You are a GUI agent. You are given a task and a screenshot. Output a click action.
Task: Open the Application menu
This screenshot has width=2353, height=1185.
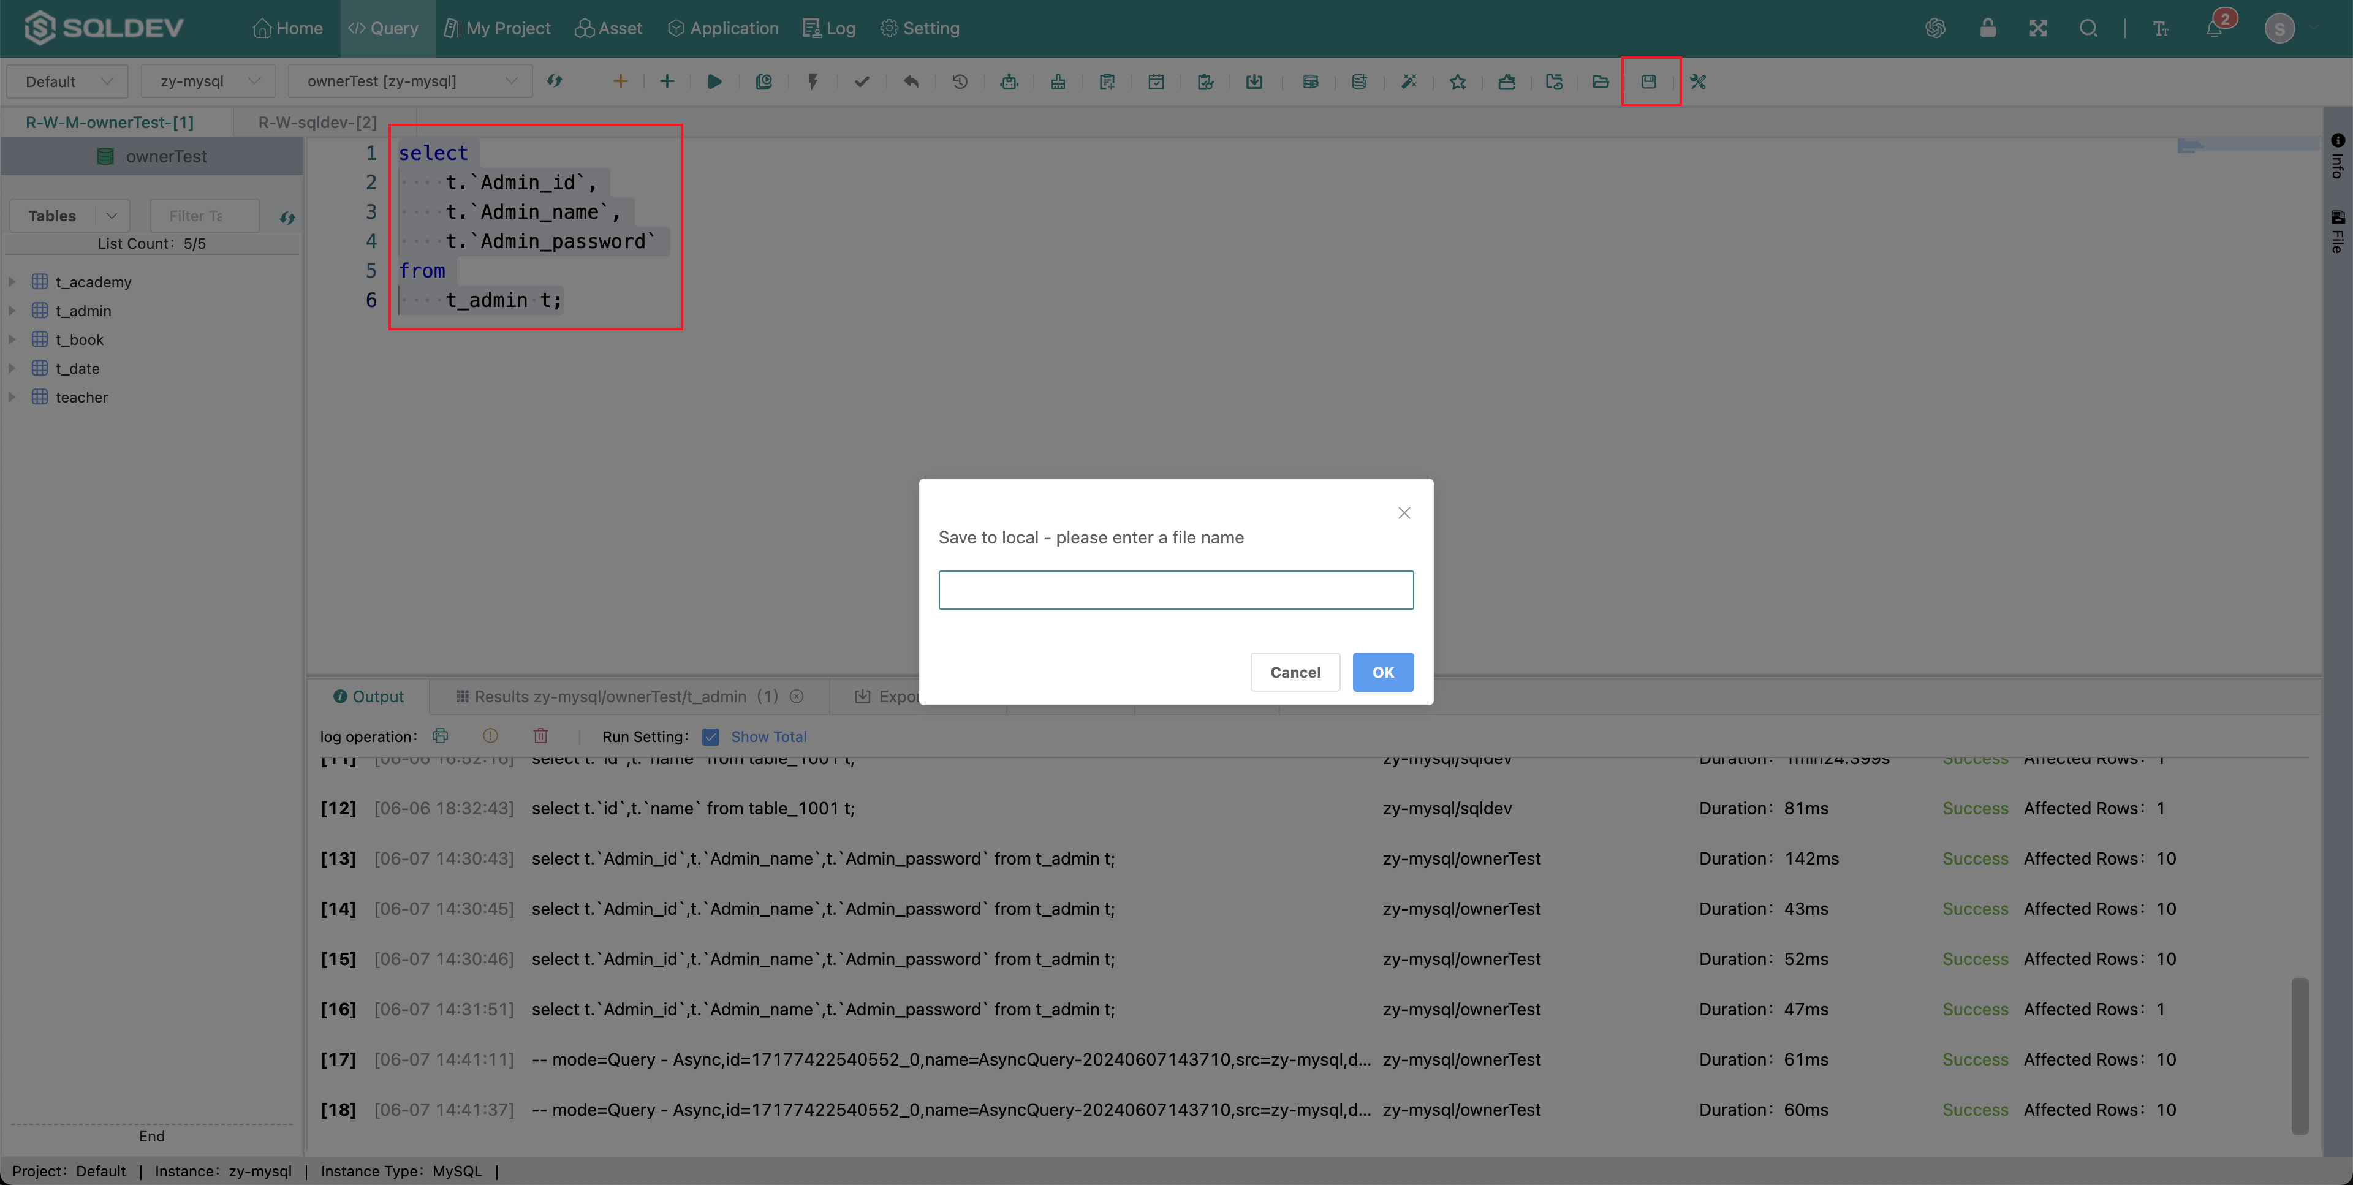pos(722,28)
